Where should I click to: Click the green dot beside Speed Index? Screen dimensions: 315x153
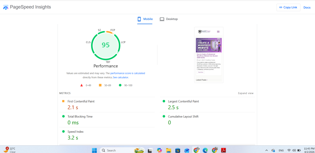(63, 131)
